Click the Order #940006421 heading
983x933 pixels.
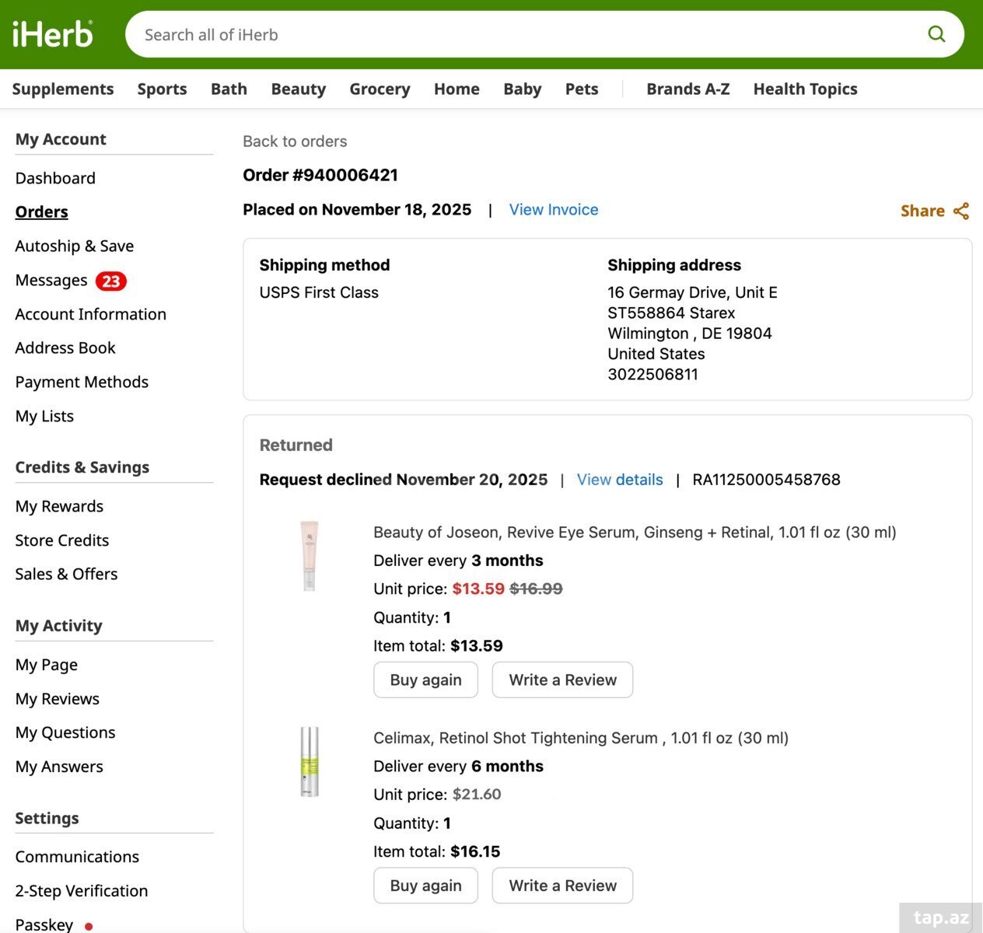point(320,175)
